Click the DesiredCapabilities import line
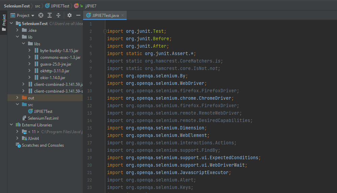Viewport: 337px width, 193px height. pos(180,120)
